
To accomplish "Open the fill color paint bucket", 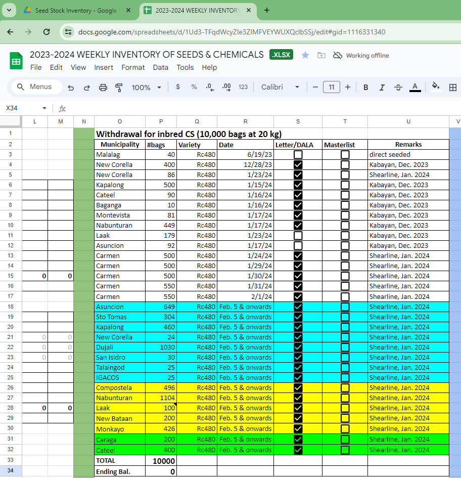I will coord(435,87).
